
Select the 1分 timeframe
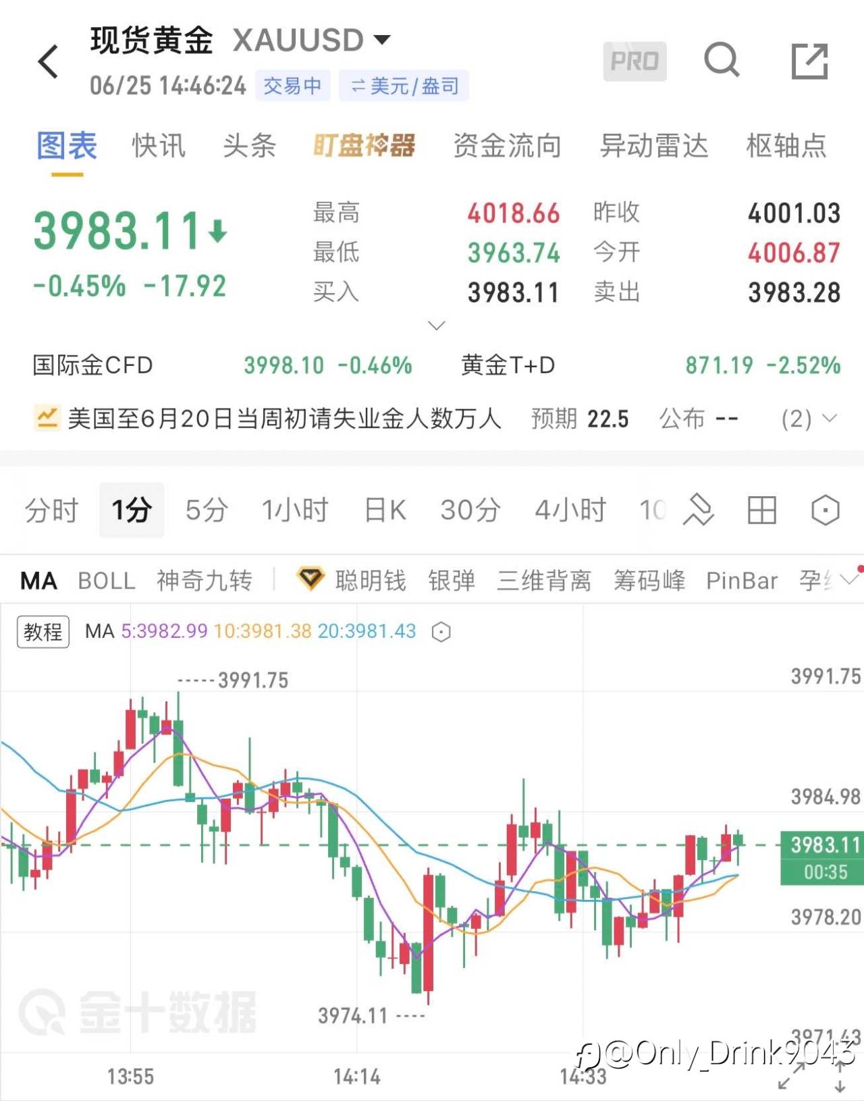[132, 510]
